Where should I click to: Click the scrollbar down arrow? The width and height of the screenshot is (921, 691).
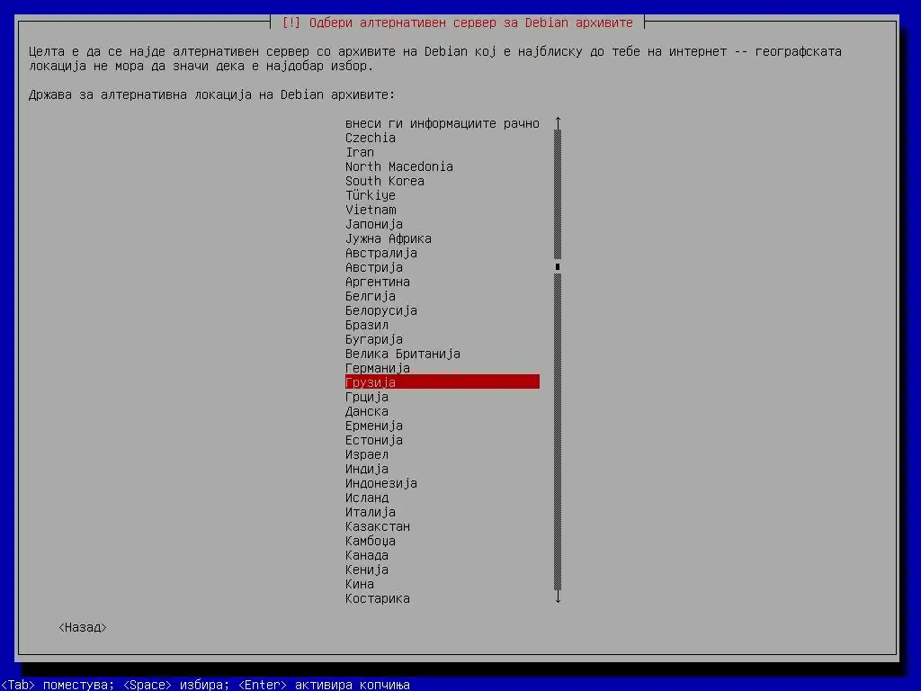coord(558,597)
